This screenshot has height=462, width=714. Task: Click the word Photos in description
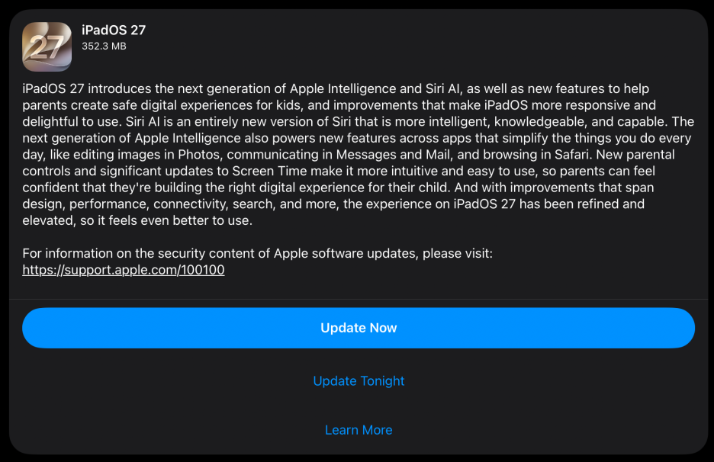(199, 155)
